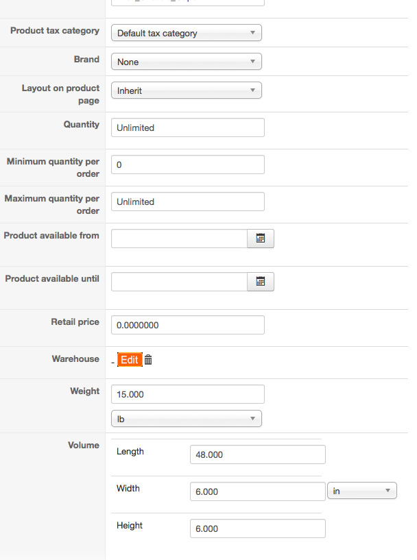Select the Length input field
Image resolution: width=417 pixels, height=560 pixels.
click(x=257, y=454)
